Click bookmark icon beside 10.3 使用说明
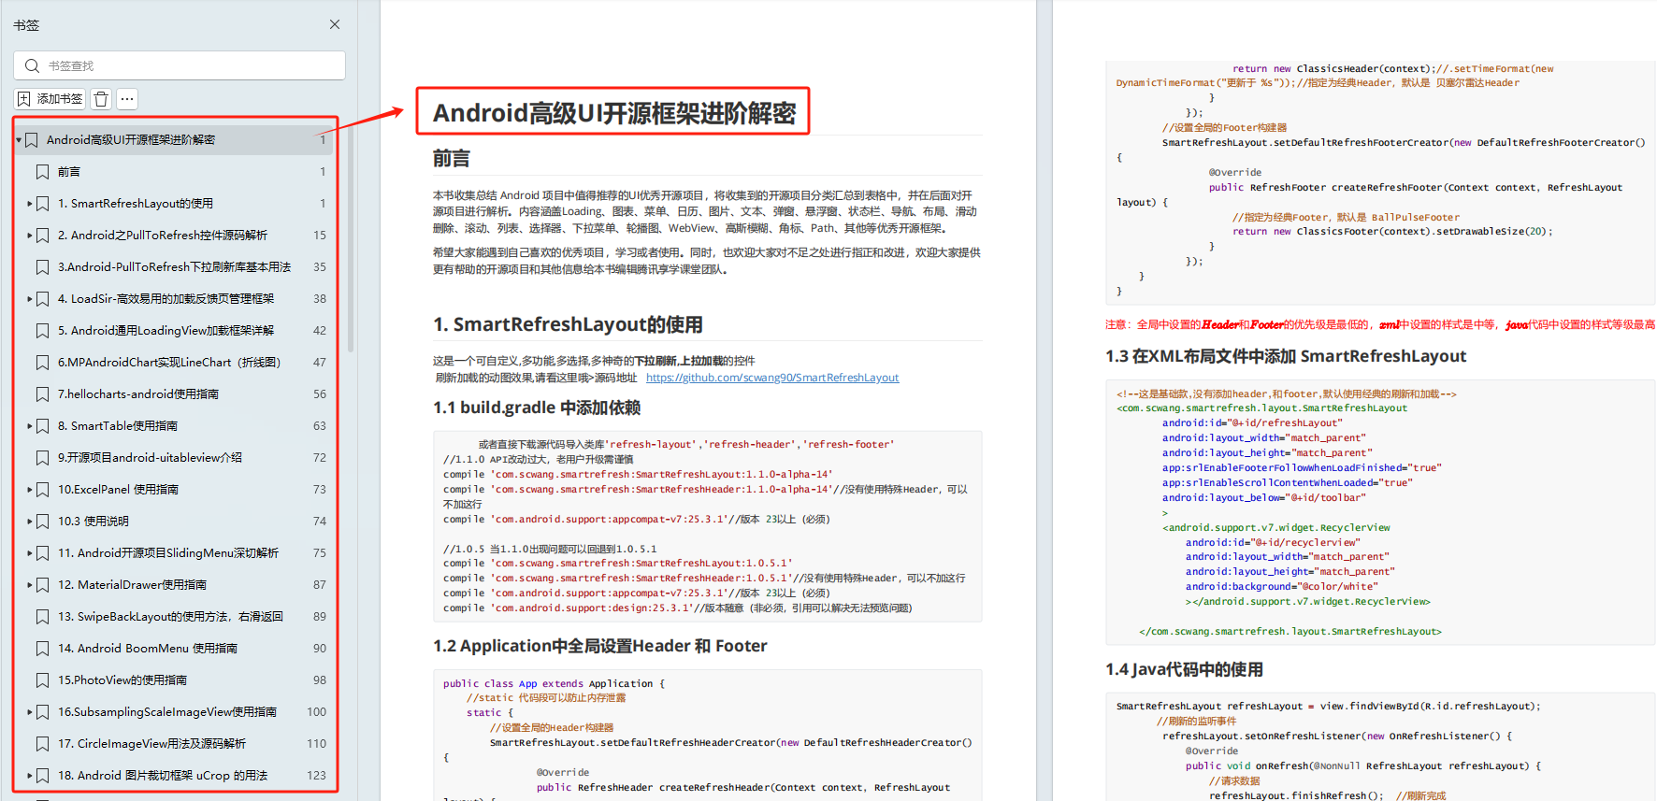 [x=42, y=522]
